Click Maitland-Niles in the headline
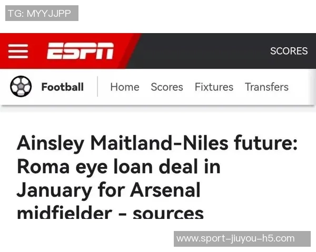 (x=155, y=143)
